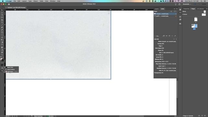This screenshot has width=208, height=117.
Task: Select the Gap tool
Action: point(2,17)
